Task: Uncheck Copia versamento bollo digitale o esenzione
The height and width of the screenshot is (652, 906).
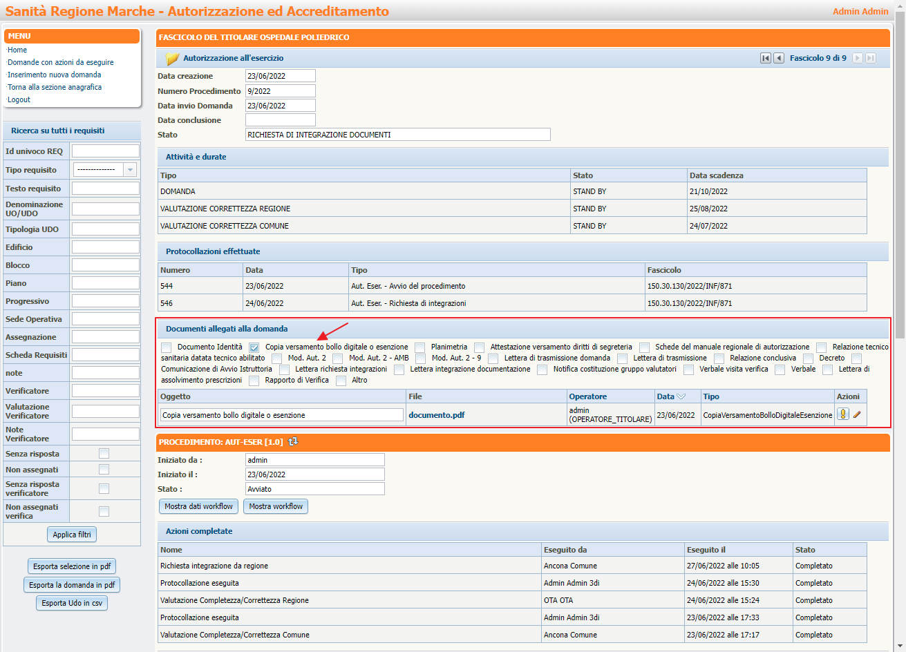Action: (x=254, y=347)
